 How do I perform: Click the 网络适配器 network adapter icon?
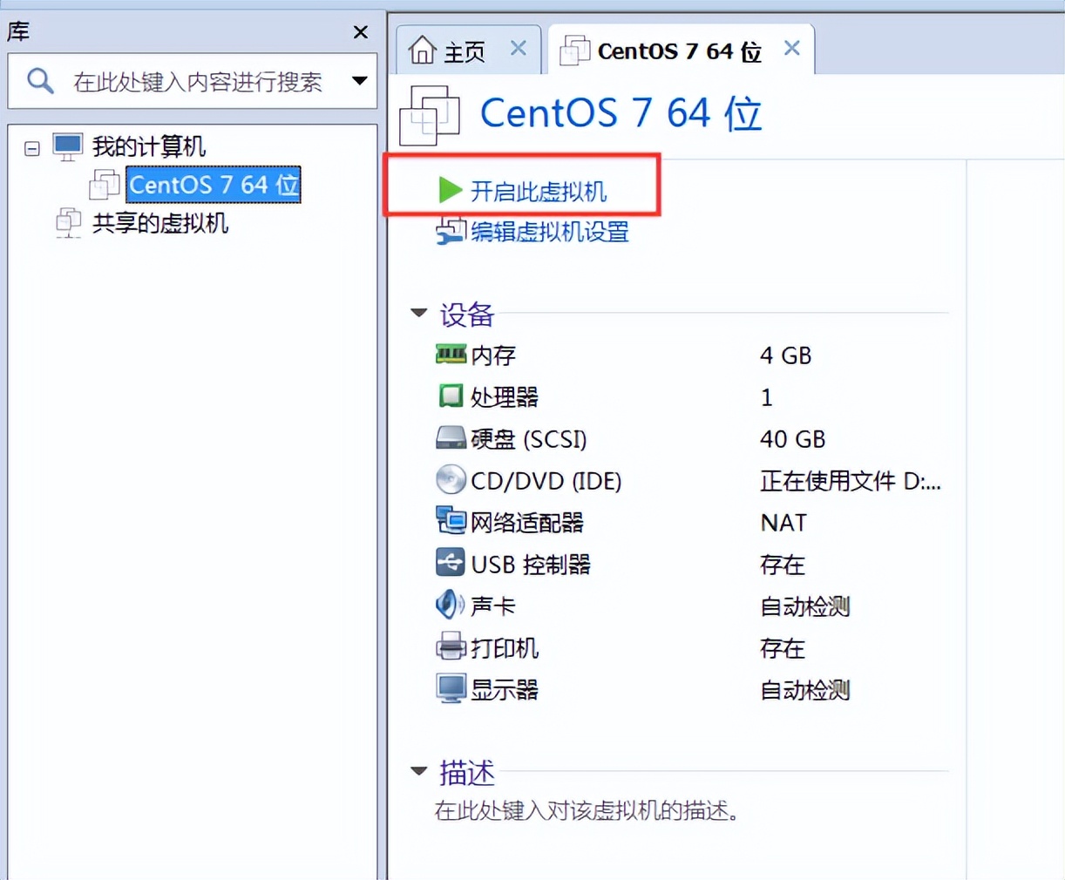point(451,521)
